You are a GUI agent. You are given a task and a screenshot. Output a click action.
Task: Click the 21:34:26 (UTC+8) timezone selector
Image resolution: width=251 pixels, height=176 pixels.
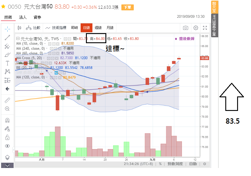click(138, 164)
